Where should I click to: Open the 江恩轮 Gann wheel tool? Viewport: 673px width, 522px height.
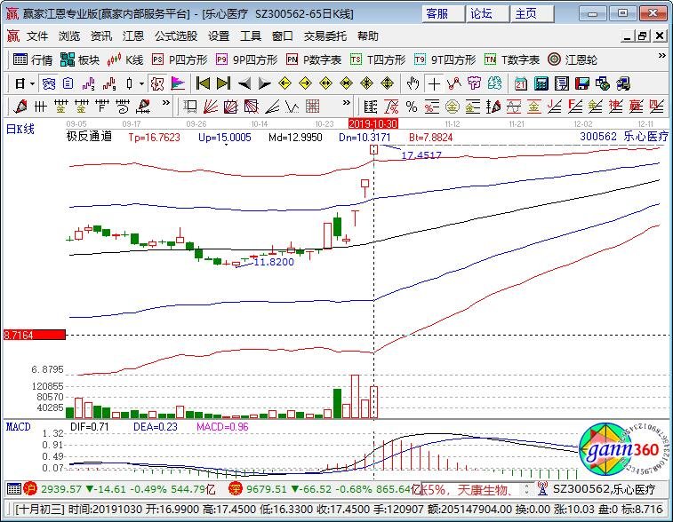[x=573, y=59]
